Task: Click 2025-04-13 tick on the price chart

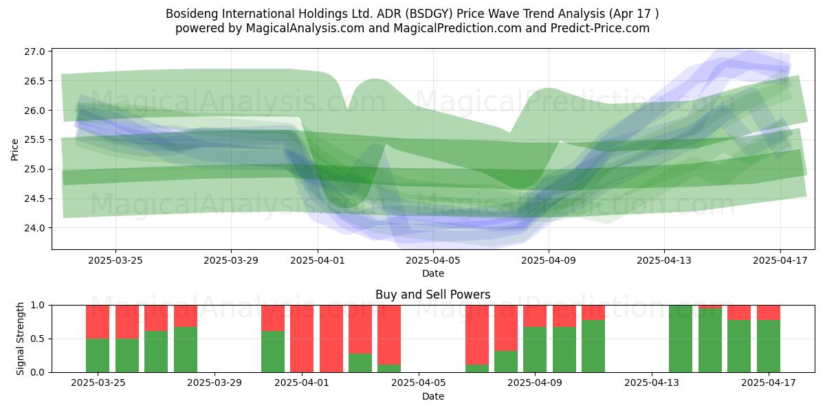Action: coord(664,260)
